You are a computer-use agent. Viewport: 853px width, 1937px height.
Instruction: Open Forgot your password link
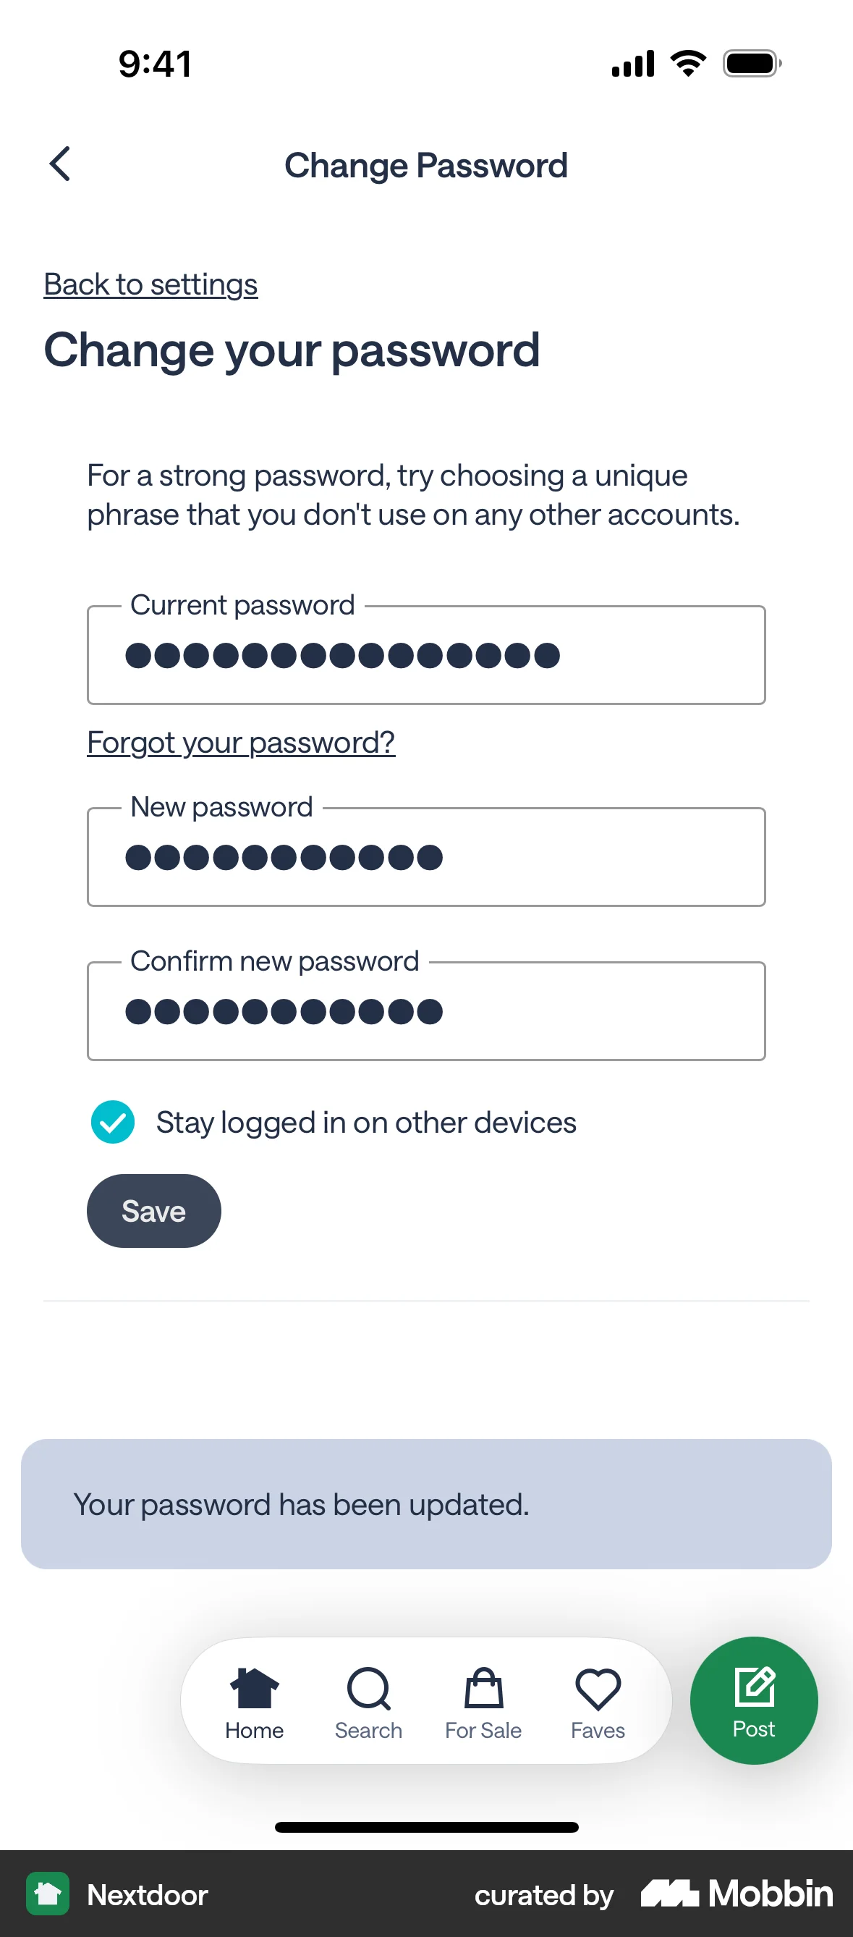point(240,742)
